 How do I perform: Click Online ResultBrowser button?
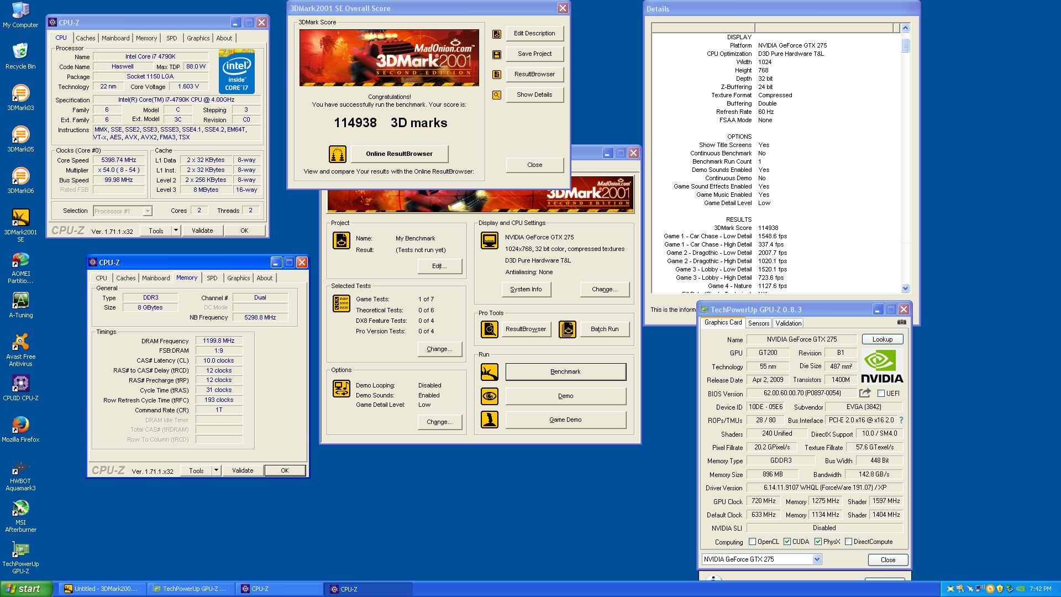point(399,154)
